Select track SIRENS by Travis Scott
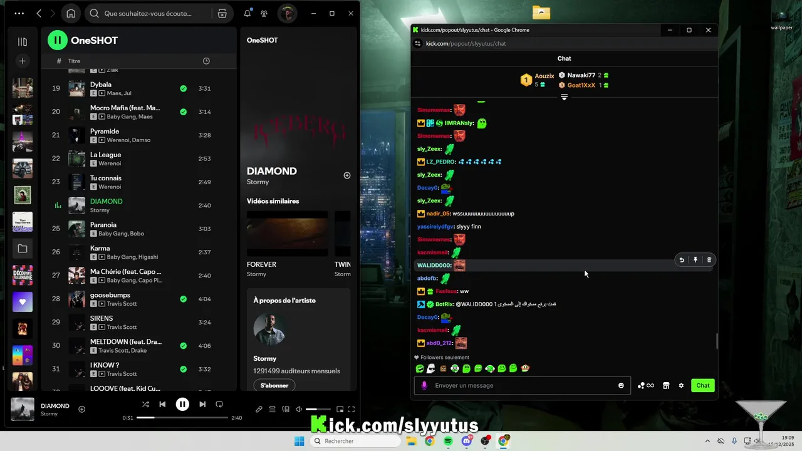This screenshot has width=802, height=451. pyautogui.click(x=139, y=323)
